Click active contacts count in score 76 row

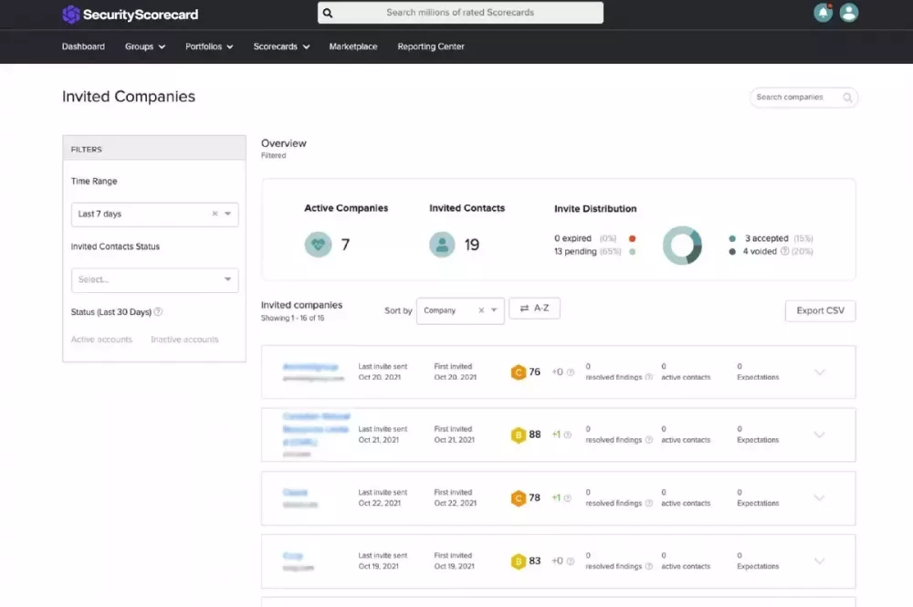click(x=663, y=367)
